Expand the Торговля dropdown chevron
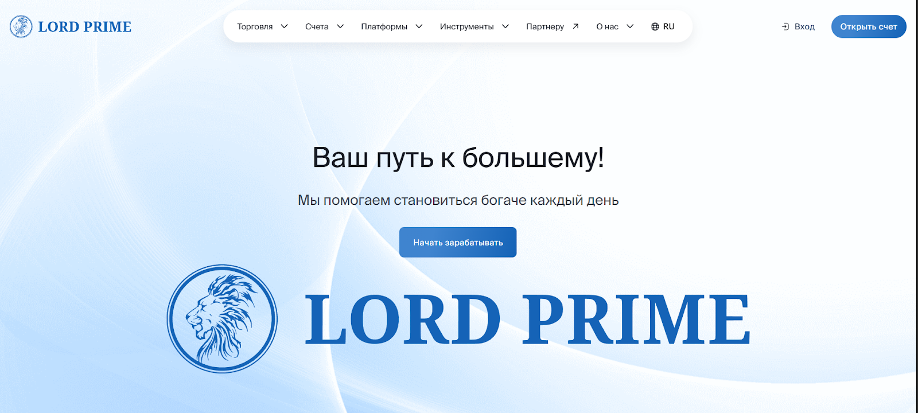 (x=284, y=26)
